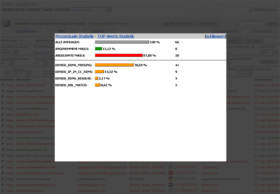
Task: Switch to Prozentuale Statistik view
Action: [x=75, y=36]
